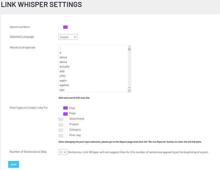Place cursor on "against" in the words list
This screenshot has width=220, height=170.
point(64,85)
